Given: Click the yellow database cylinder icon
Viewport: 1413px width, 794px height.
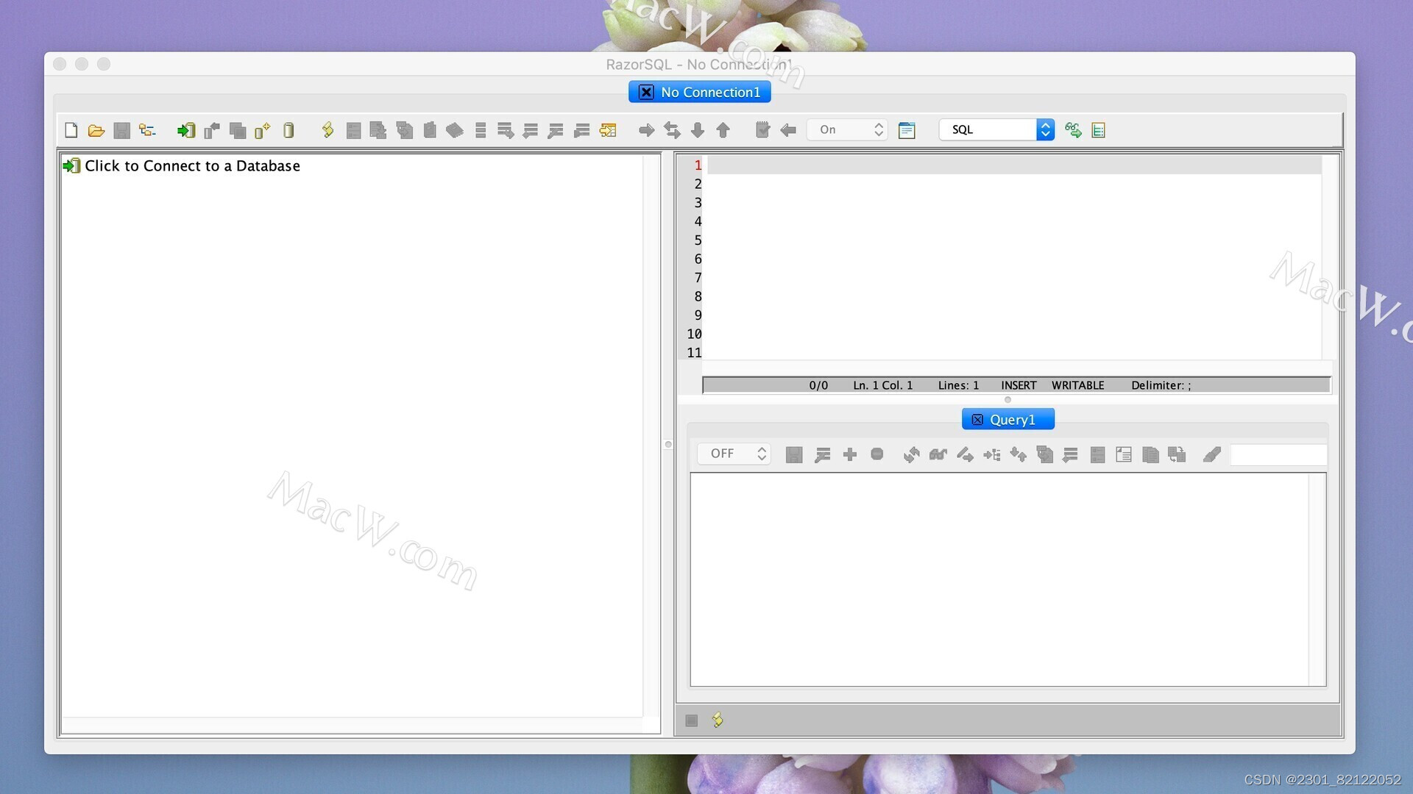Looking at the screenshot, I should coord(288,130).
